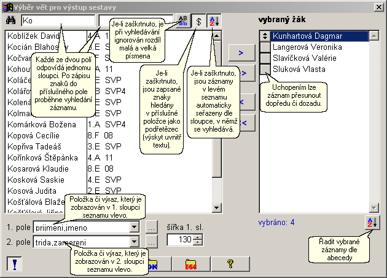
Task: Click the binoculars search icon
Action: [x=10, y=20]
